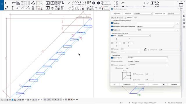
Task: Switch to the Теги tab
Action: coord(135,18)
